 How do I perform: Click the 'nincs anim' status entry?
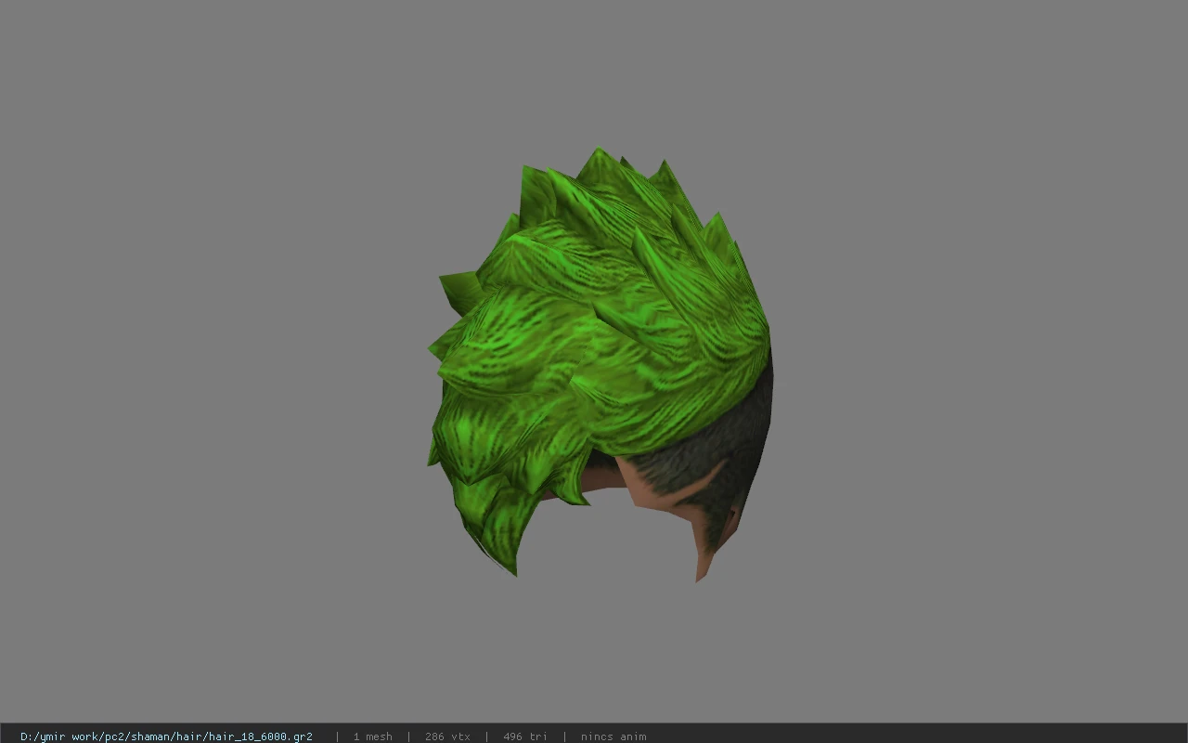click(x=613, y=736)
